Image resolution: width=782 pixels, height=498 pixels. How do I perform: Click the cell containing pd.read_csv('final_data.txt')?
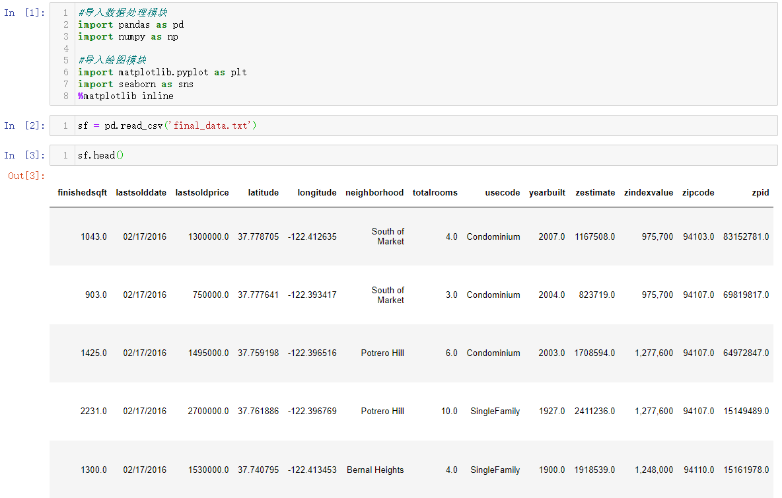click(x=413, y=125)
